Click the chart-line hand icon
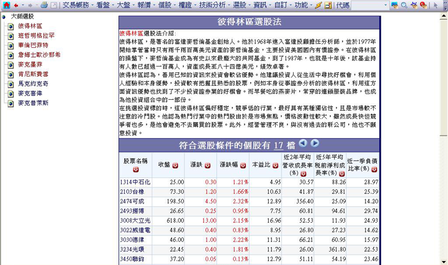448x265 pixels. [413, 5]
